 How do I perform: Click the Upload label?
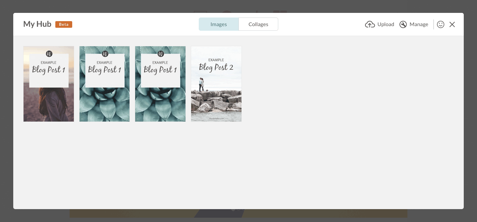386,24
